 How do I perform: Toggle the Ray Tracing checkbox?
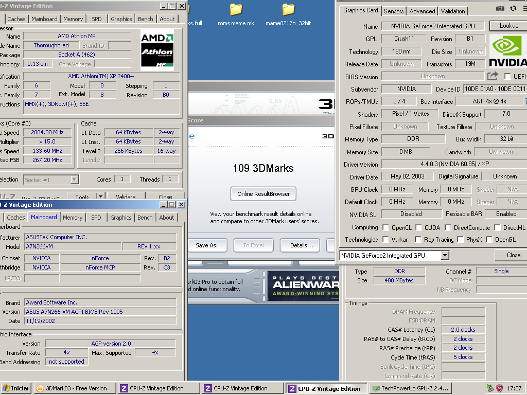coord(418,240)
